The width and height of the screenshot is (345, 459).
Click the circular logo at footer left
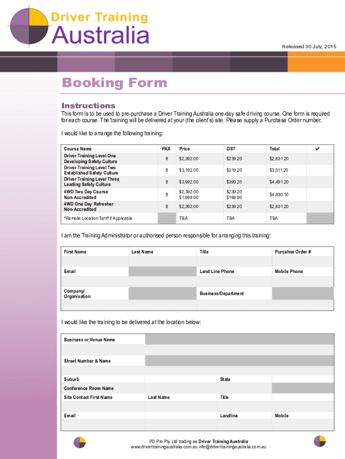click(80, 442)
